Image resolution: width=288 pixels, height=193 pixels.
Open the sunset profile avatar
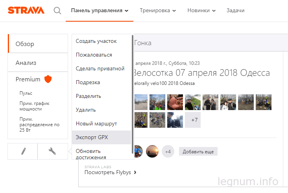tap(152, 151)
